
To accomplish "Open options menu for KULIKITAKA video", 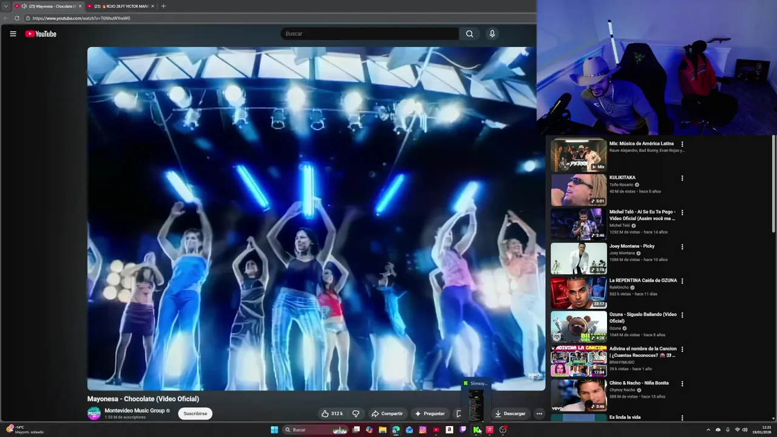I will 682,178.
